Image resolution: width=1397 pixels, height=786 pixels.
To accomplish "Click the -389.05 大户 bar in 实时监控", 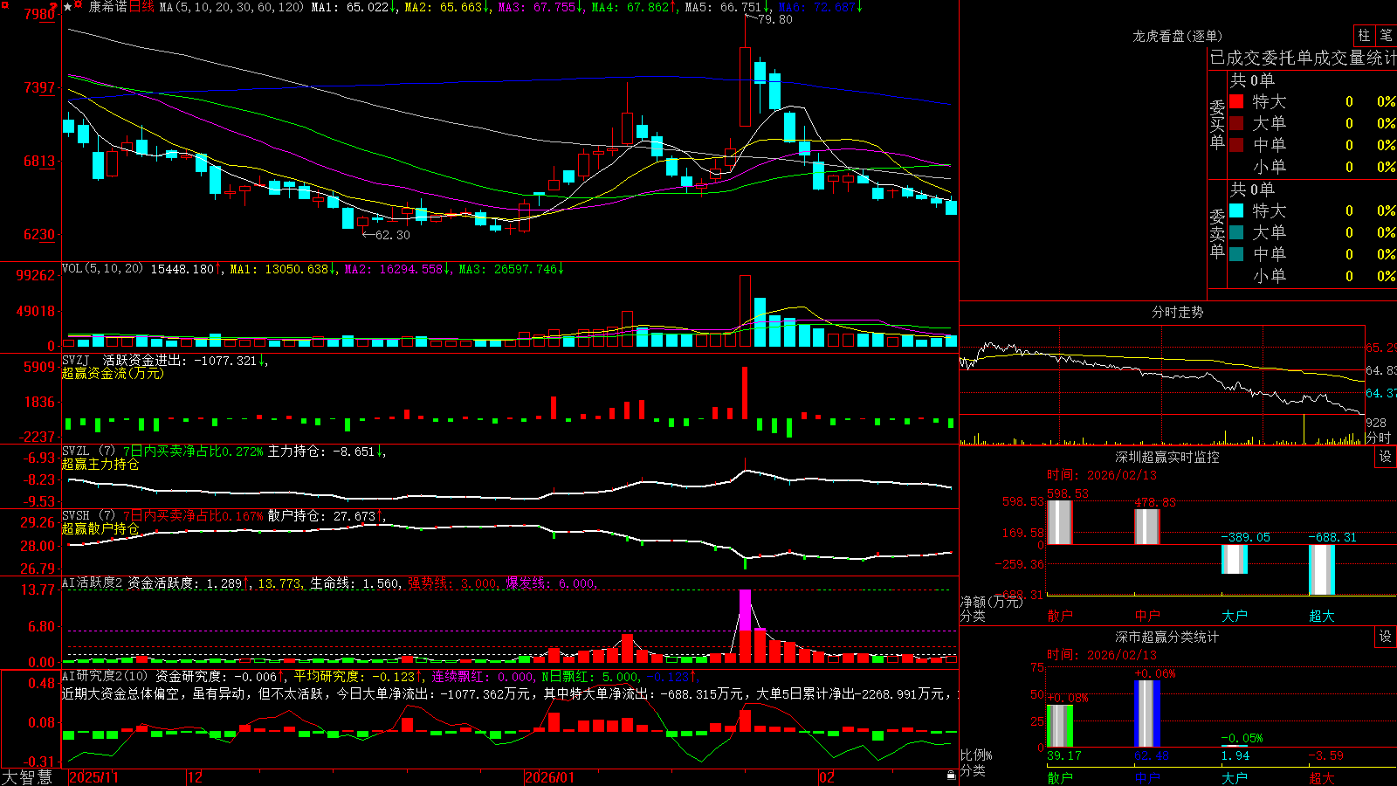I will pos(1234,559).
